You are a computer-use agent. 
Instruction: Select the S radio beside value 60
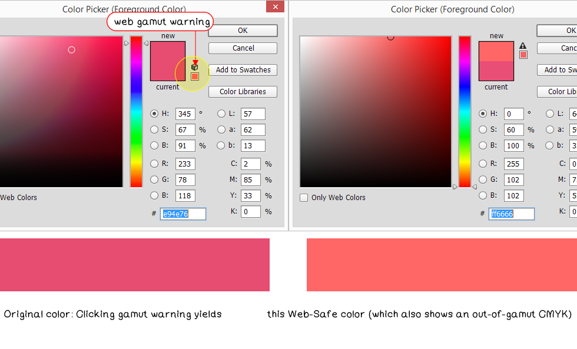[483, 130]
